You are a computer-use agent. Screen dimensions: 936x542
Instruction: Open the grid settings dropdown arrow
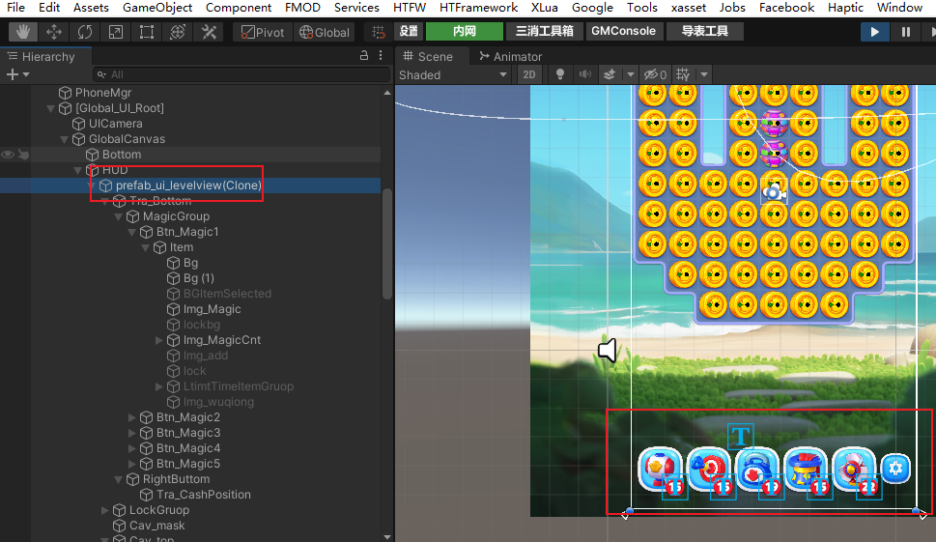coord(704,74)
